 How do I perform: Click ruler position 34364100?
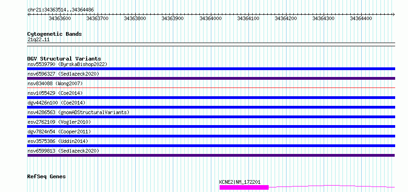coord(248,18)
